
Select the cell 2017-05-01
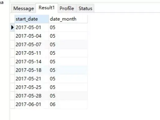click(32, 27)
